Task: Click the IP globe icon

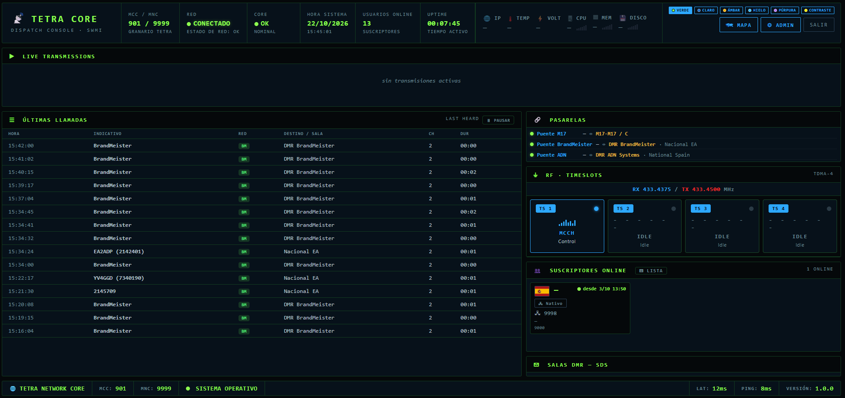Action: point(487,19)
